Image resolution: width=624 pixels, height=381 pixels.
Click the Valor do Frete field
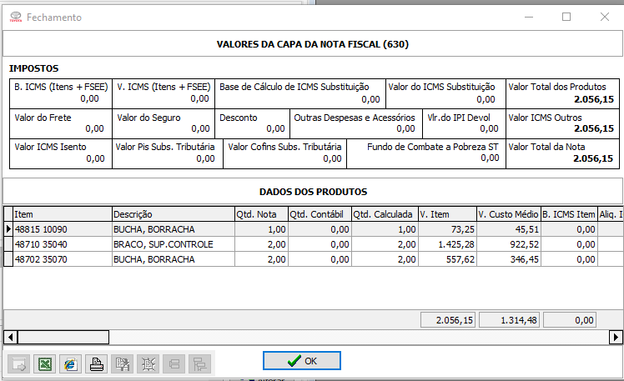[x=61, y=123]
